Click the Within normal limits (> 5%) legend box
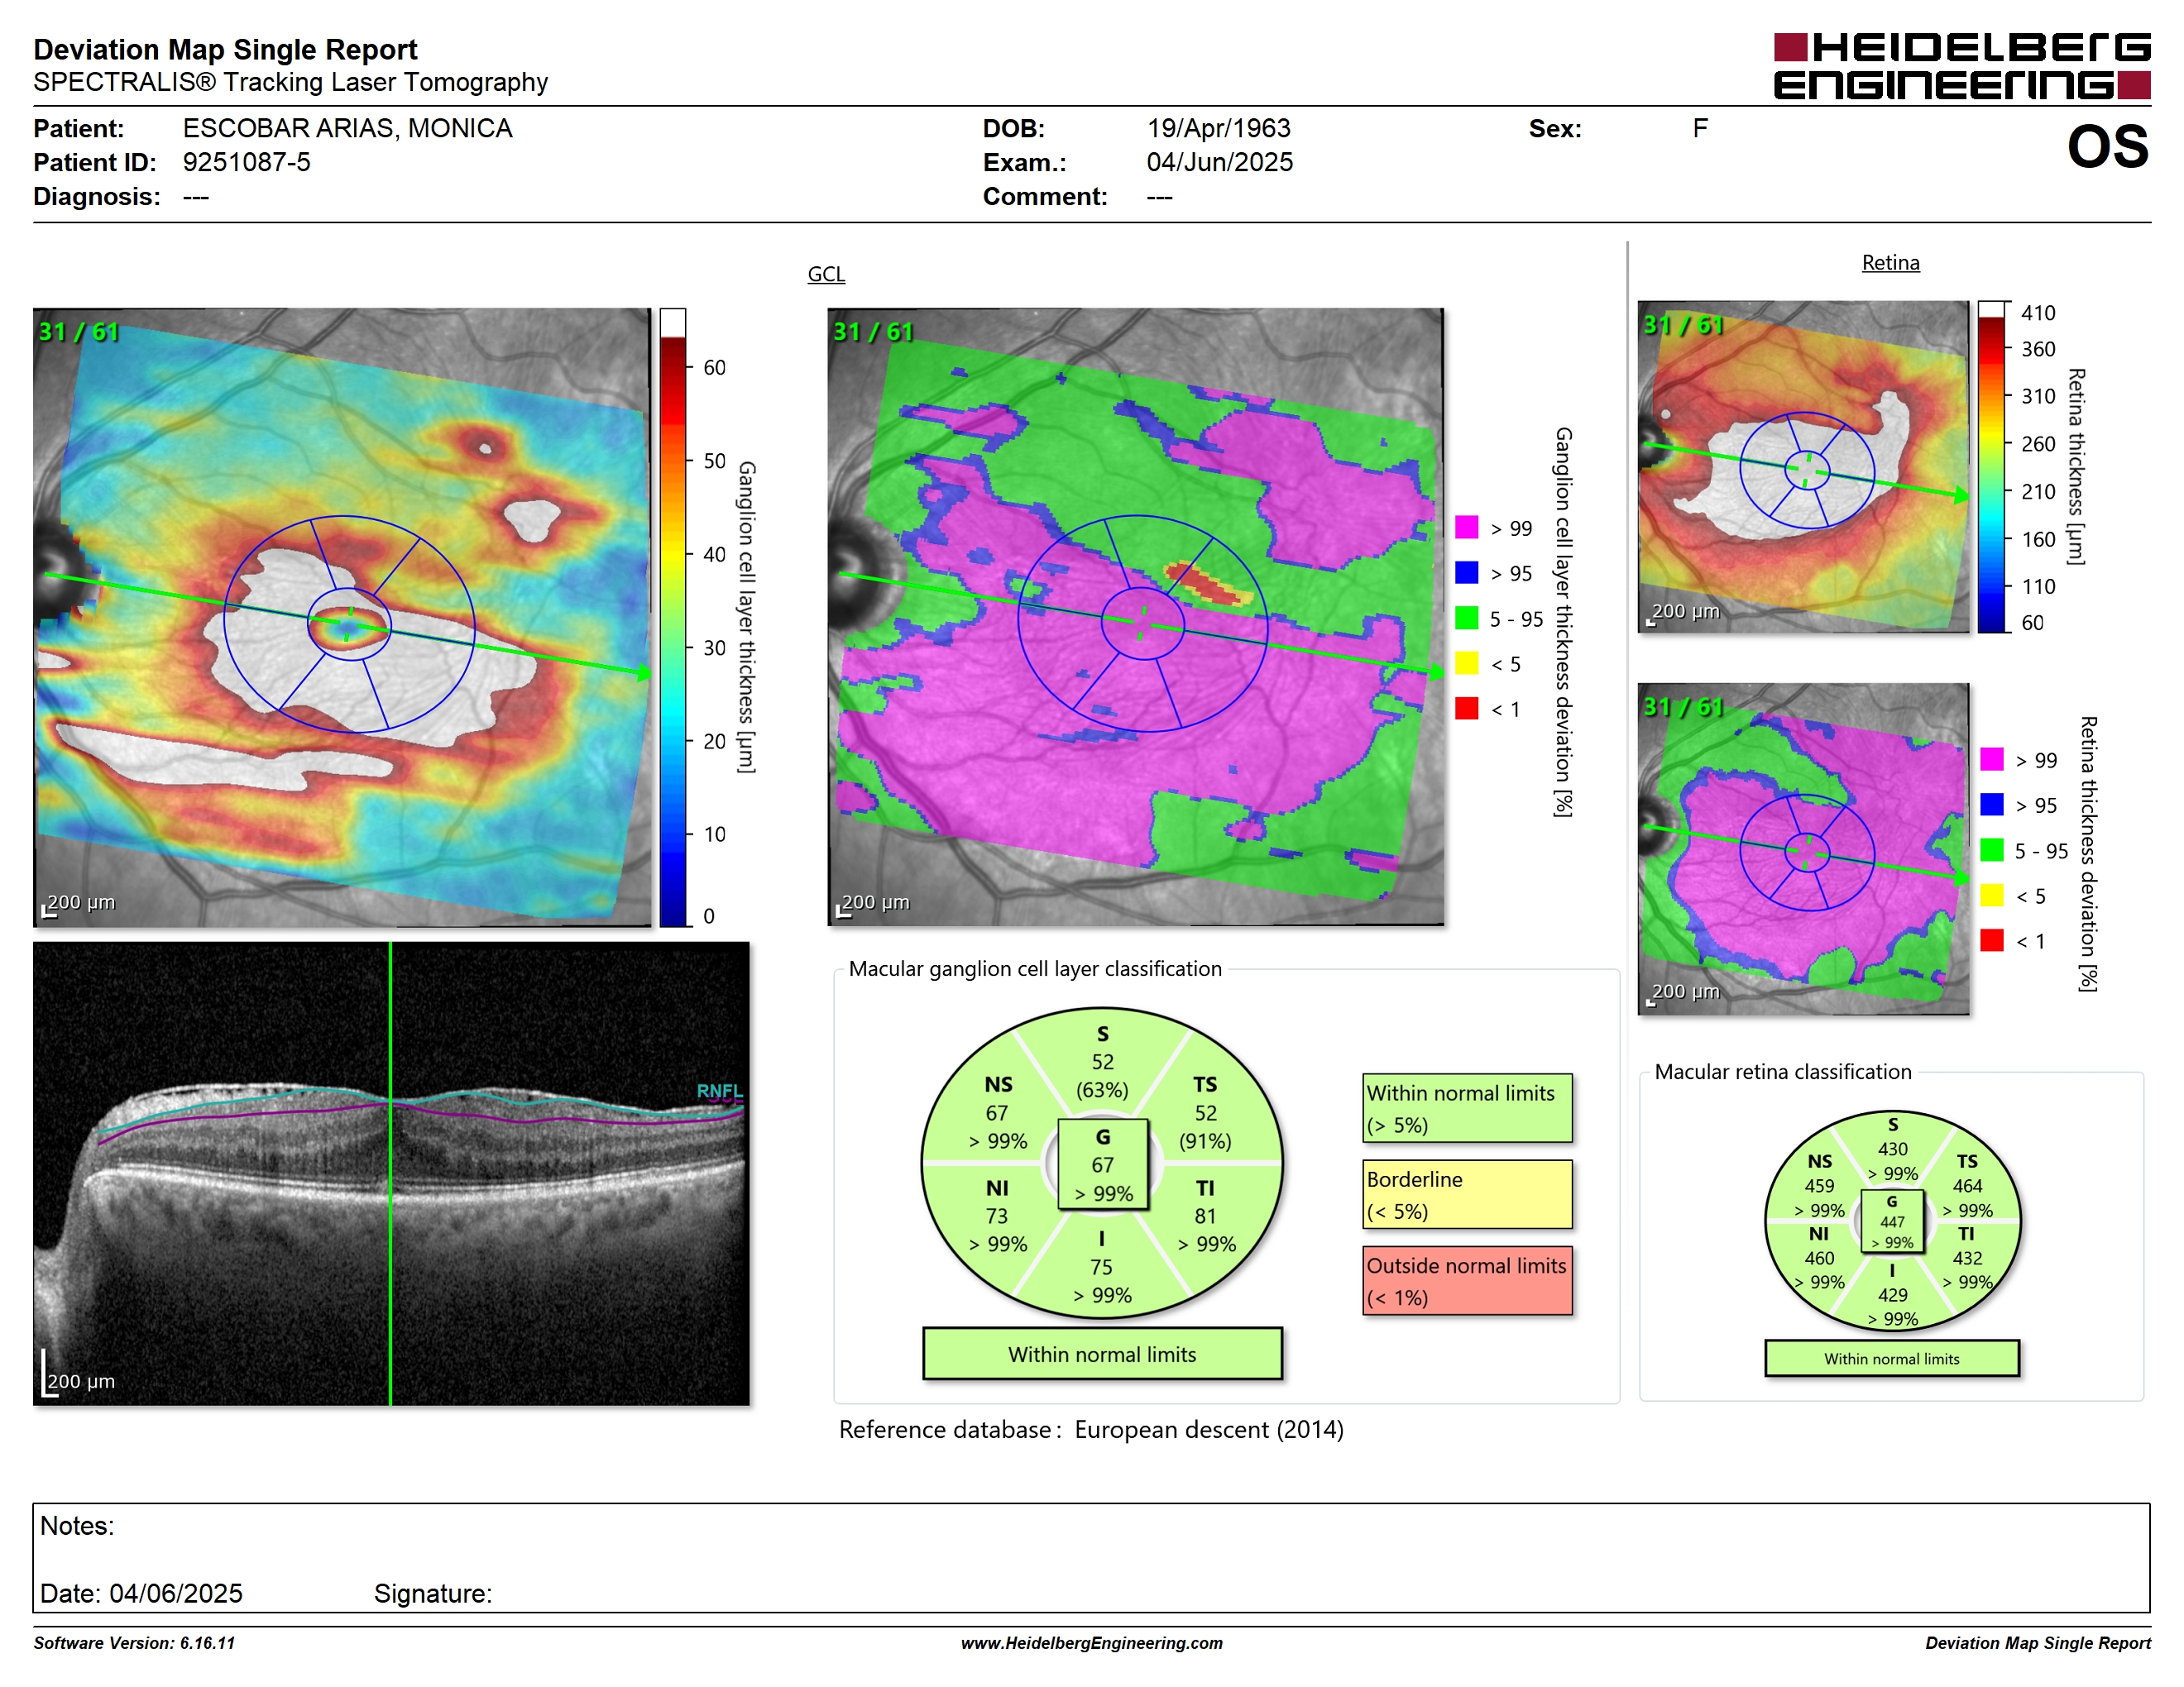This screenshot has width=2184, height=1687. click(1467, 1108)
